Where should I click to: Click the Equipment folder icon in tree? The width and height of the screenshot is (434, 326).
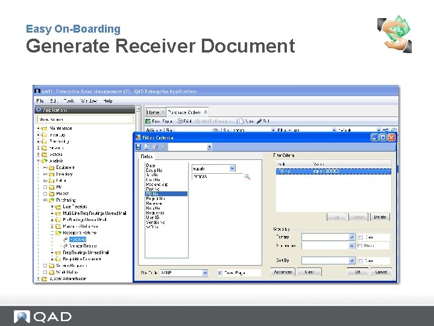coord(51,167)
